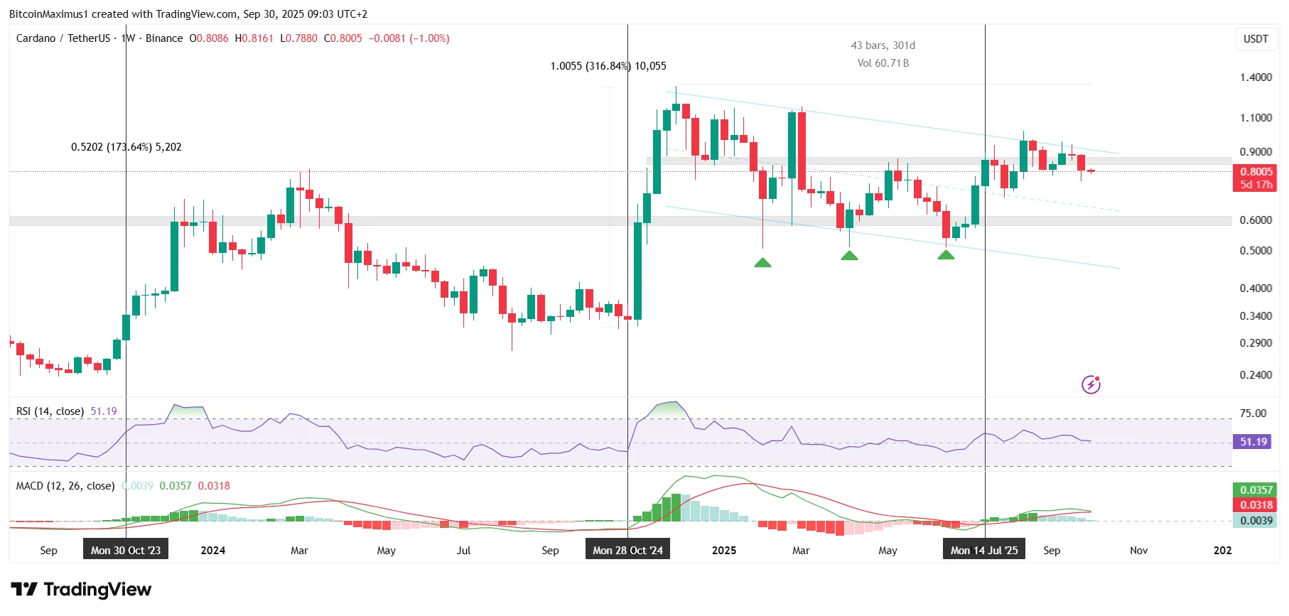The image size is (1289, 616).
Task: Click the RSI value tag 51.19
Action: click(x=1253, y=442)
